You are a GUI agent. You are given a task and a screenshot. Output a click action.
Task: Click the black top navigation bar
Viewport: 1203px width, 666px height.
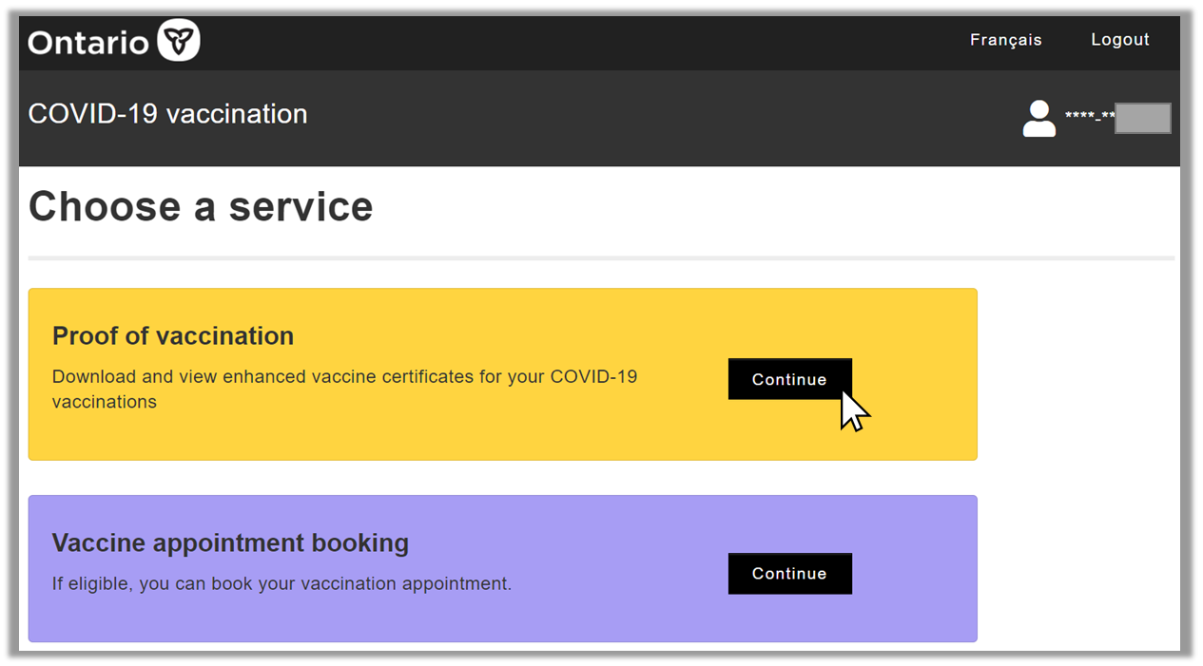(571, 42)
